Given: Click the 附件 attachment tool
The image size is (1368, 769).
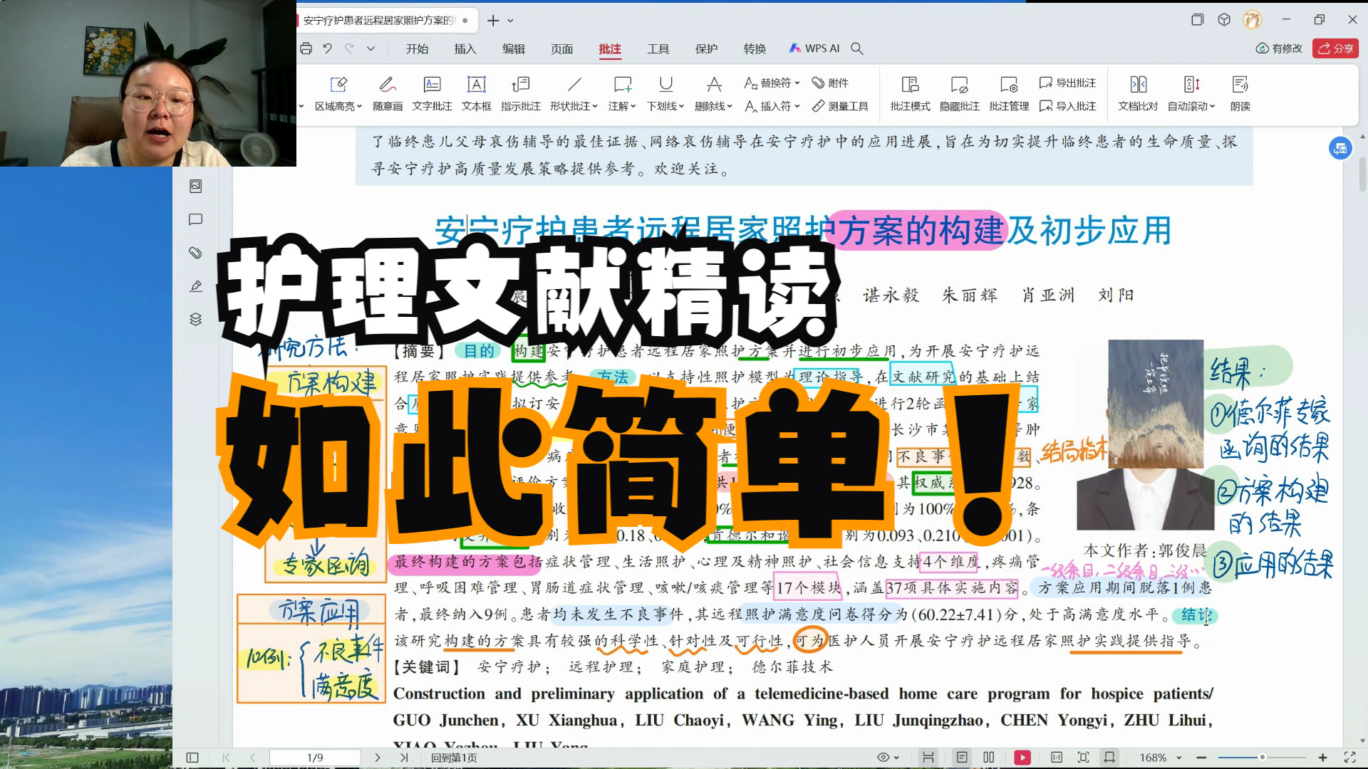Looking at the screenshot, I should click(831, 83).
